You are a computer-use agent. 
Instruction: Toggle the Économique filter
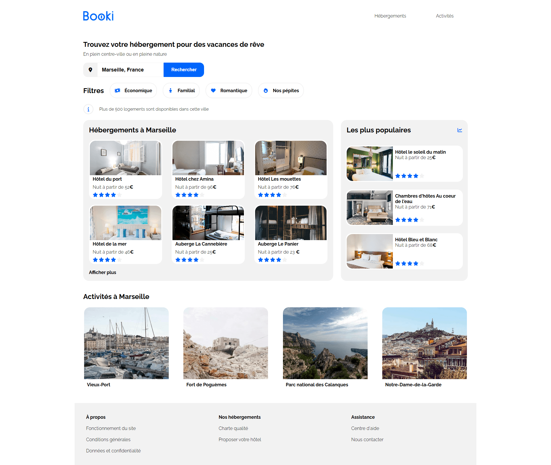[133, 90]
